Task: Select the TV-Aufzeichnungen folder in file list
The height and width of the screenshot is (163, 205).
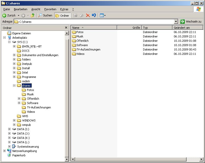Action: (88, 49)
